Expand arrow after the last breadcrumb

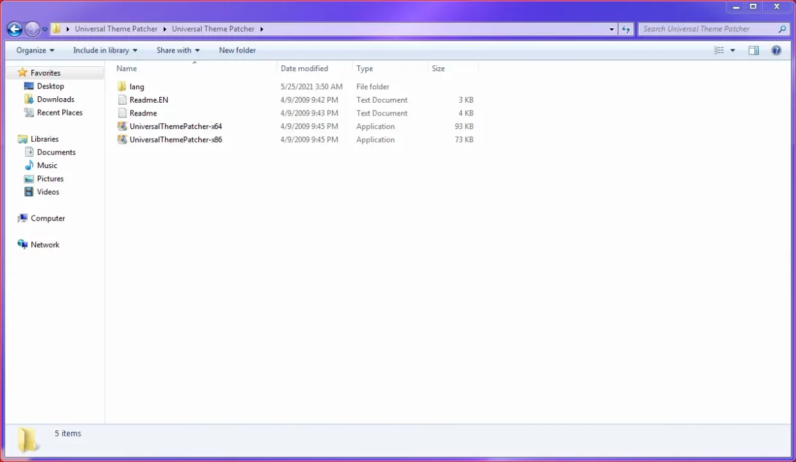(x=262, y=29)
